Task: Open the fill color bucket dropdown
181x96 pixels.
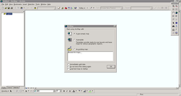Action: [x=82, y=91]
